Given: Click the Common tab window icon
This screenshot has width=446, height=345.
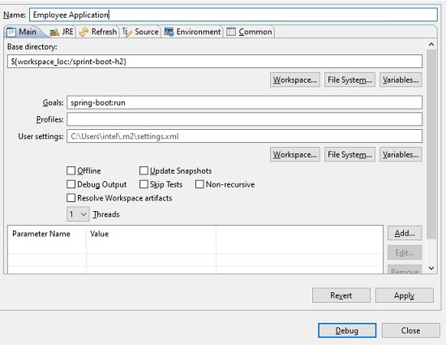Looking at the screenshot, I should pyautogui.click(x=231, y=32).
